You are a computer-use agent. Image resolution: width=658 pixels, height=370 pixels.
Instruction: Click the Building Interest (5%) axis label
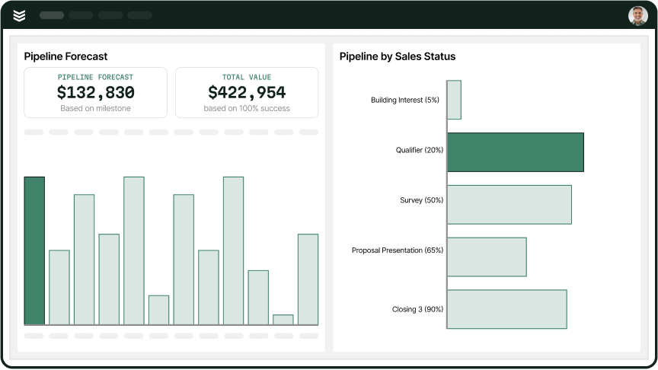[405, 100]
